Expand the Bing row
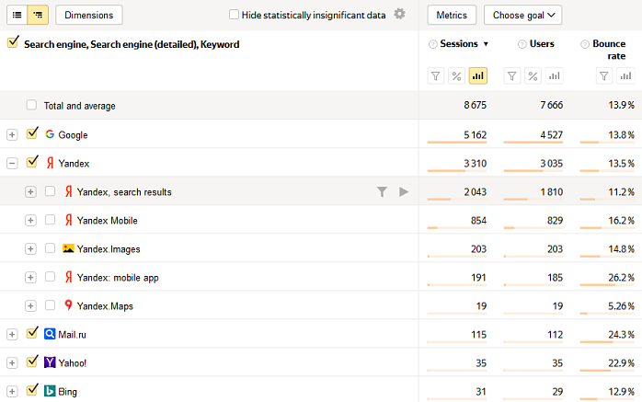 click(x=12, y=391)
